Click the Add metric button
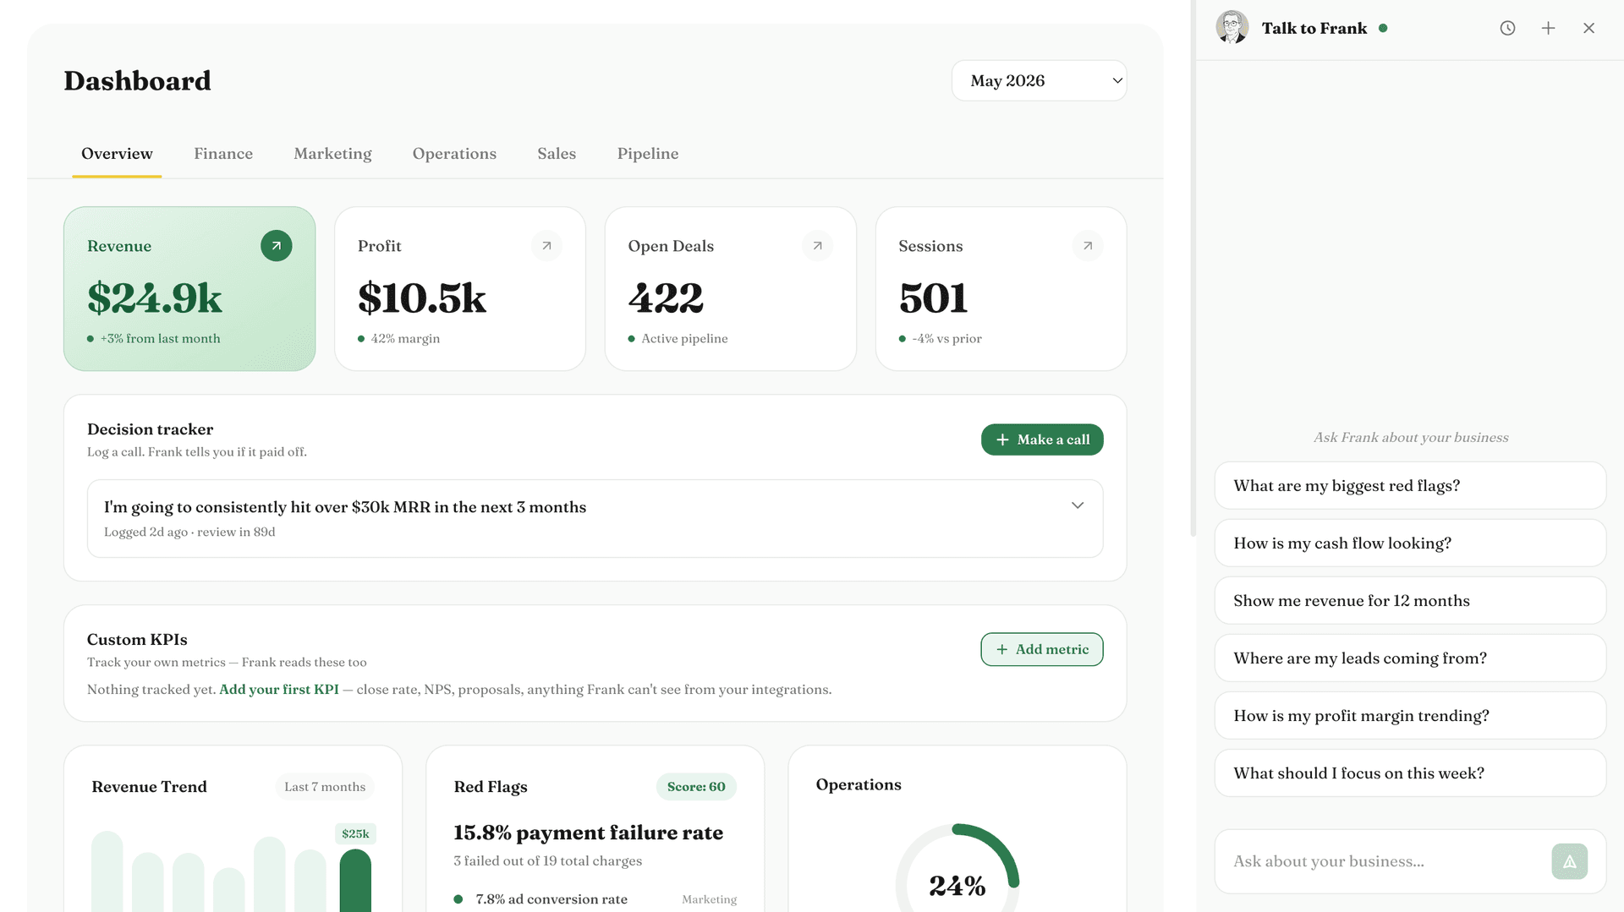 (x=1042, y=649)
